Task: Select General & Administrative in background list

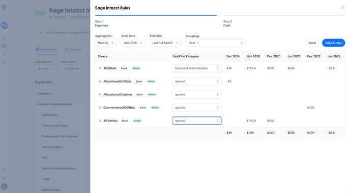Action: coord(54,104)
